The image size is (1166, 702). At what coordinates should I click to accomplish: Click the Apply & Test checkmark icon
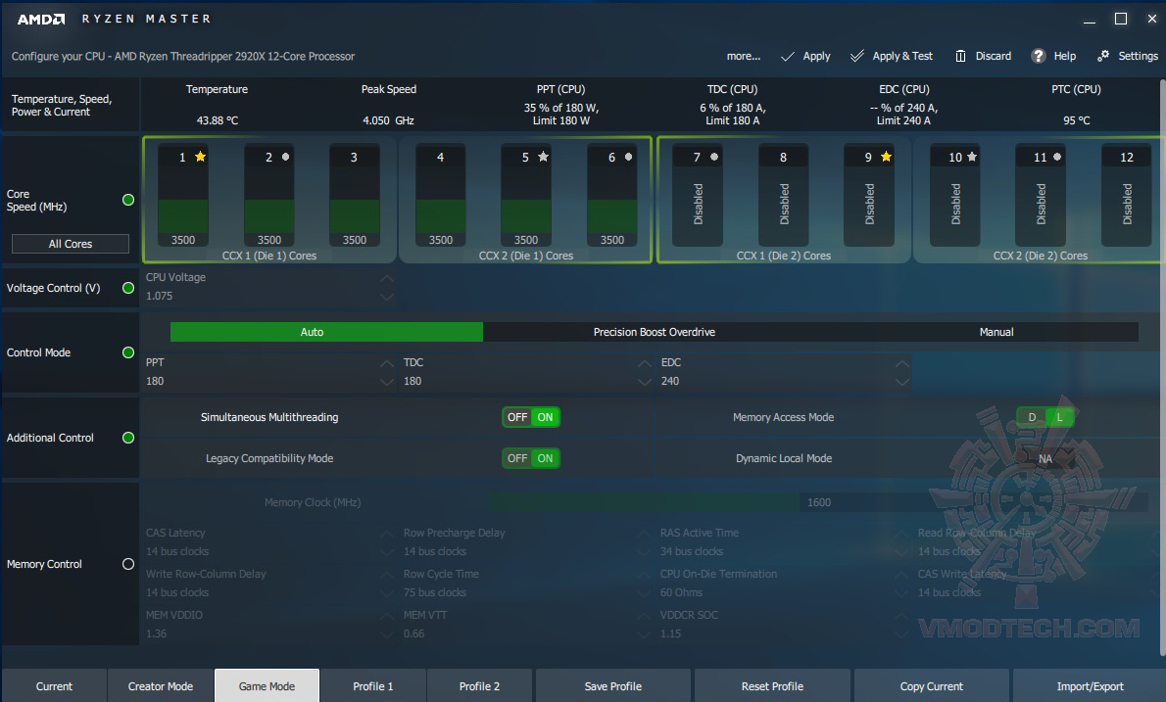click(x=857, y=56)
